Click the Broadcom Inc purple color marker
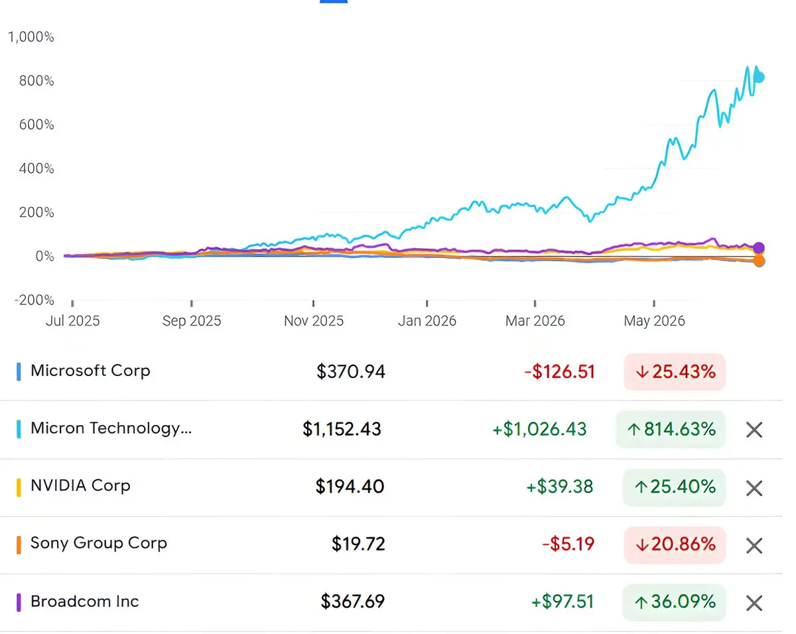This screenshot has height=634, width=796. [19, 602]
